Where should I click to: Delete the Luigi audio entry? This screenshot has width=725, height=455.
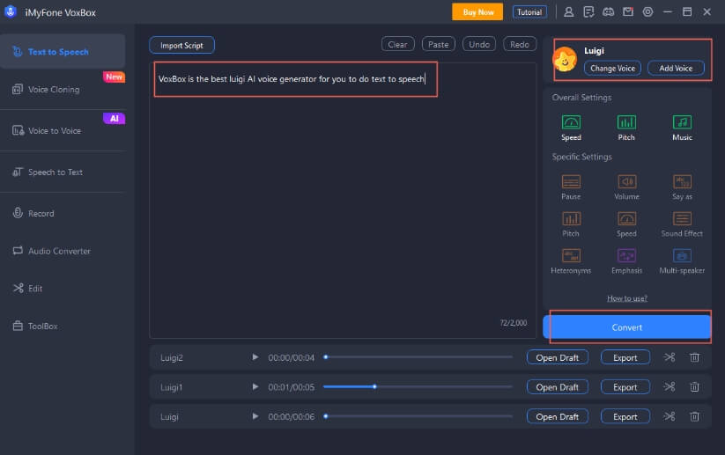tap(694, 416)
